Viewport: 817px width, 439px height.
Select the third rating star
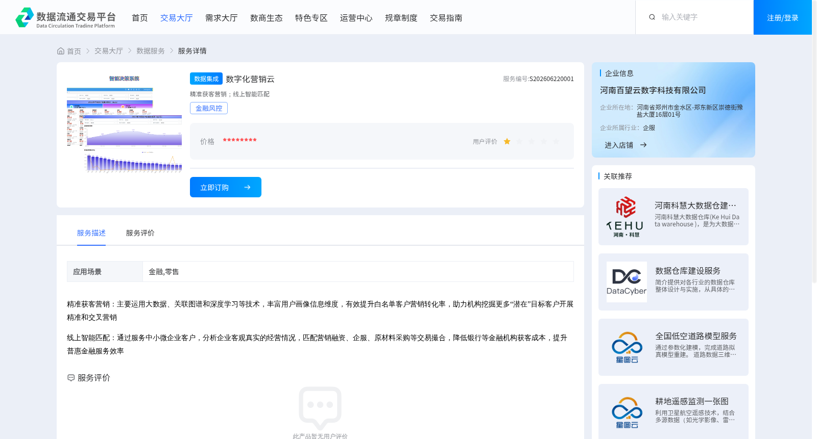pyautogui.click(x=532, y=142)
